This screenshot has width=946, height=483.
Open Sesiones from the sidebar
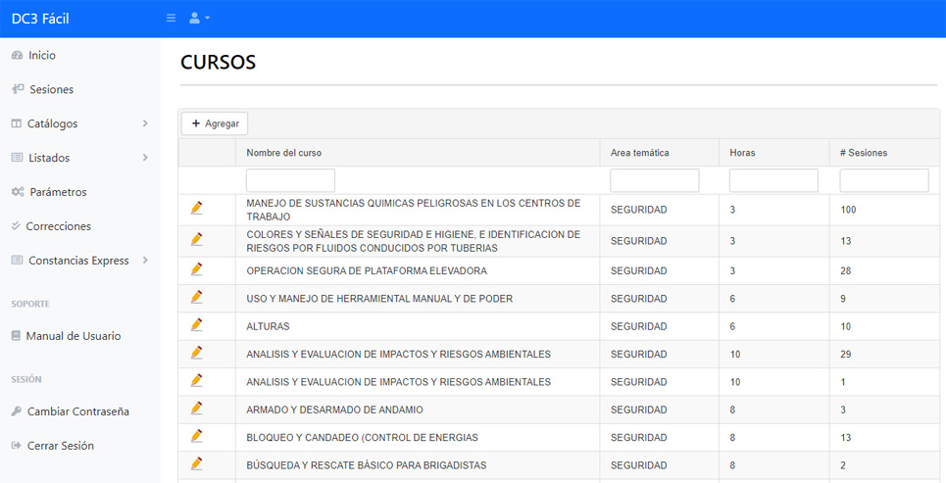click(51, 89)
